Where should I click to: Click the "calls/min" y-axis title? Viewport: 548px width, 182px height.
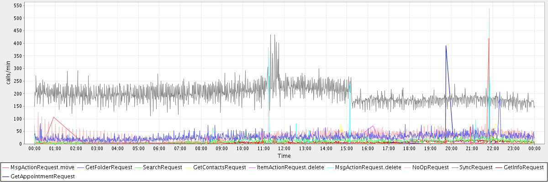click(x=8, y=73)
